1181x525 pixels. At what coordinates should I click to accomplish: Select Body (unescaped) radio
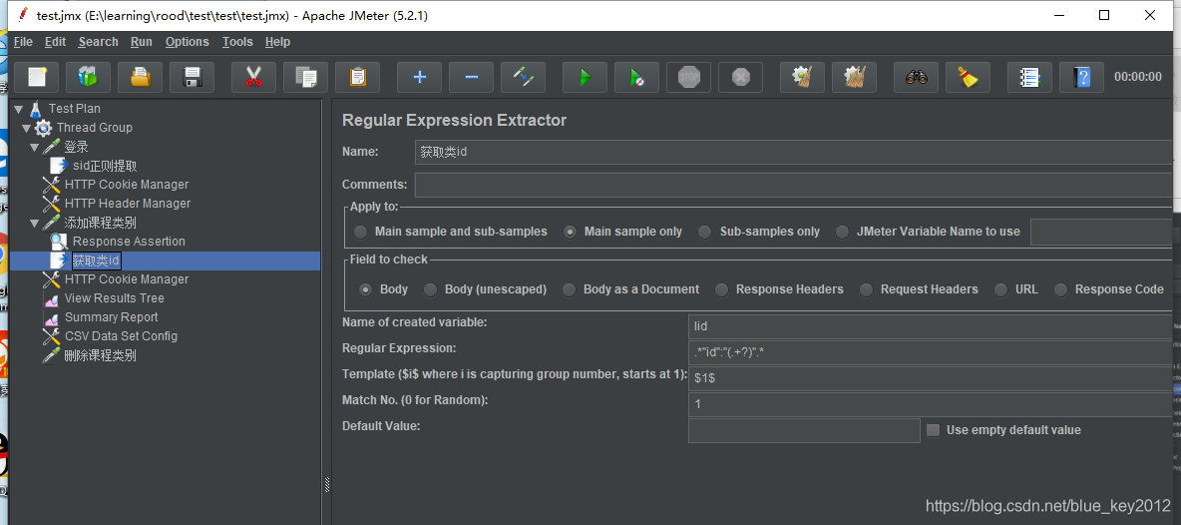[430, 289]
